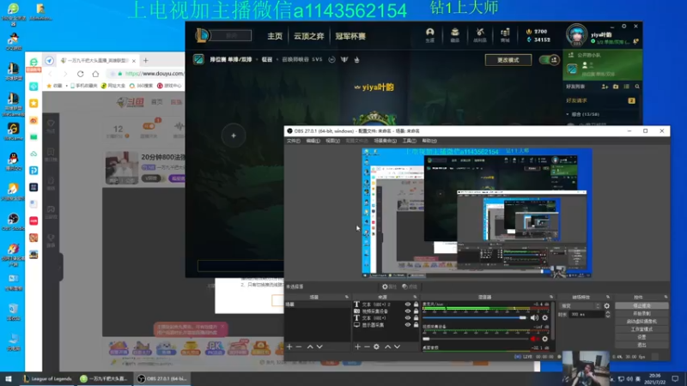Open 冠军杯赛 tab in League client
687x386 pixels.
[x=350, y=36]
